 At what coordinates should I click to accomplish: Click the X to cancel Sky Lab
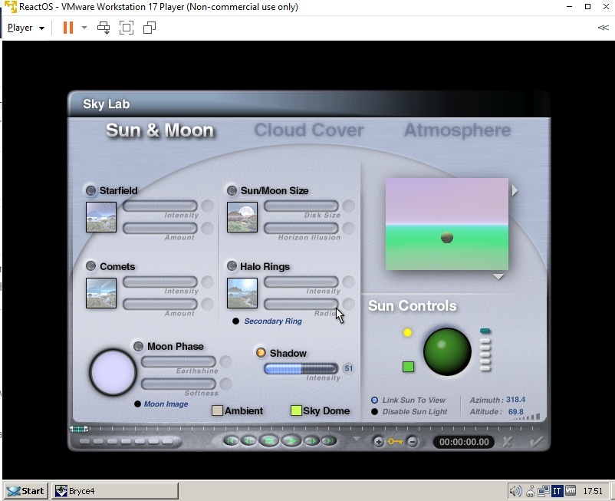pyautogui.click(x=507, y=442)
